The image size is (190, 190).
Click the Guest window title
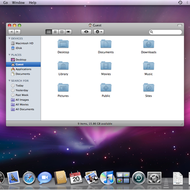95,25
